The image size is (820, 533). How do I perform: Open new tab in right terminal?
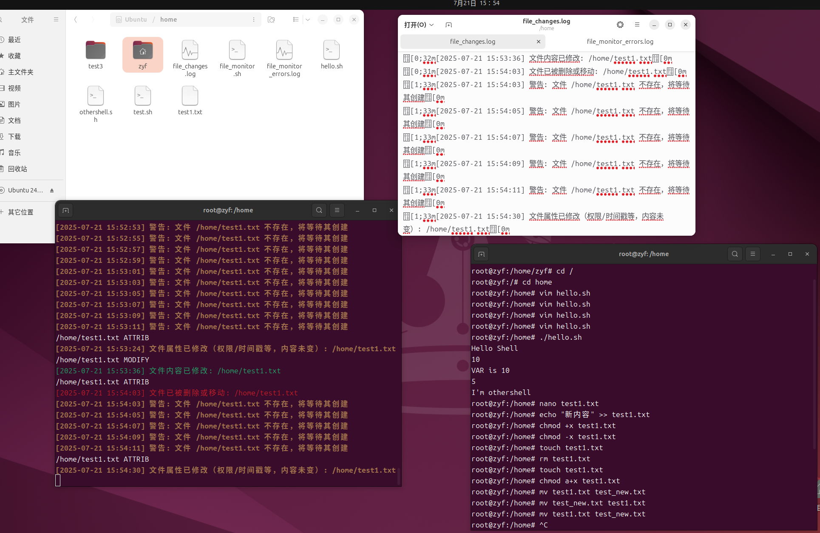(481, 254)
